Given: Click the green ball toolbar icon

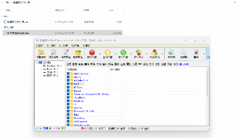Looking at the screenshot, I should pos(123,52).
